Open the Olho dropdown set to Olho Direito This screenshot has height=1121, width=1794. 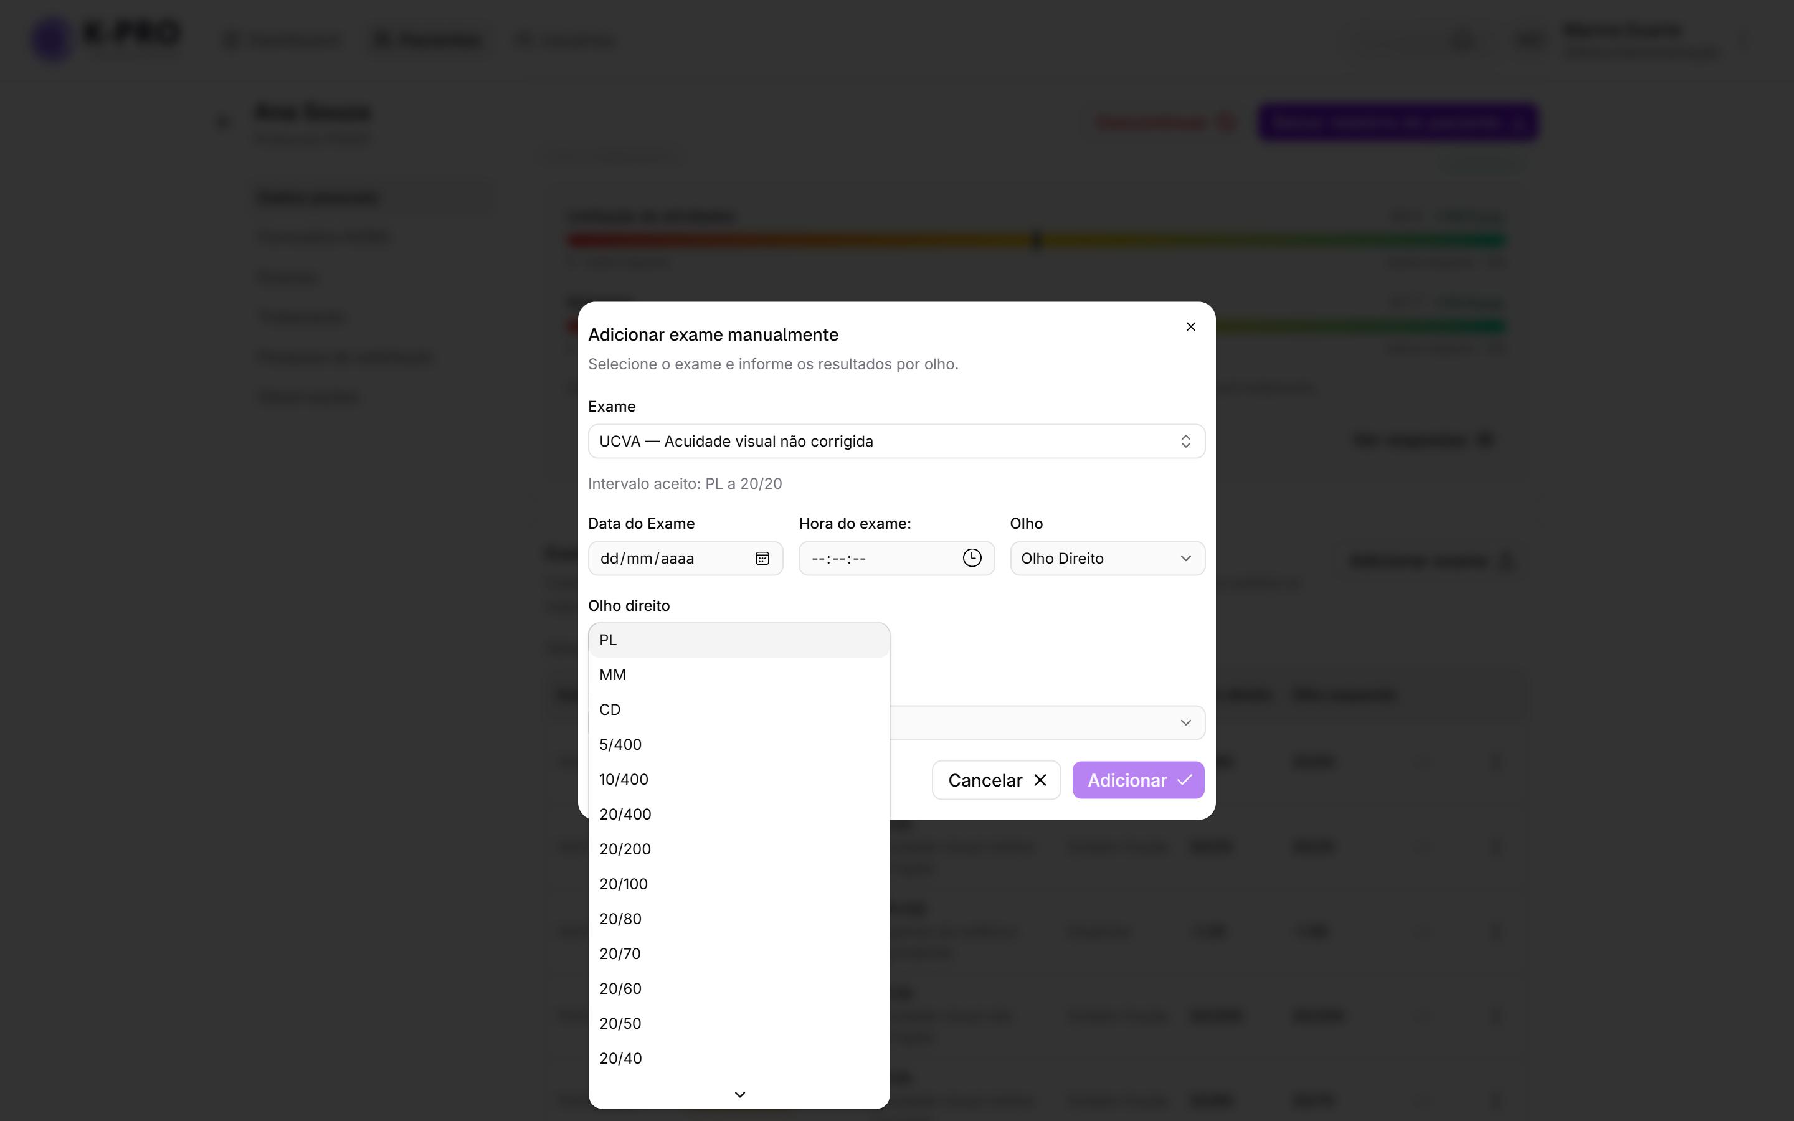tap(1108, 558)
